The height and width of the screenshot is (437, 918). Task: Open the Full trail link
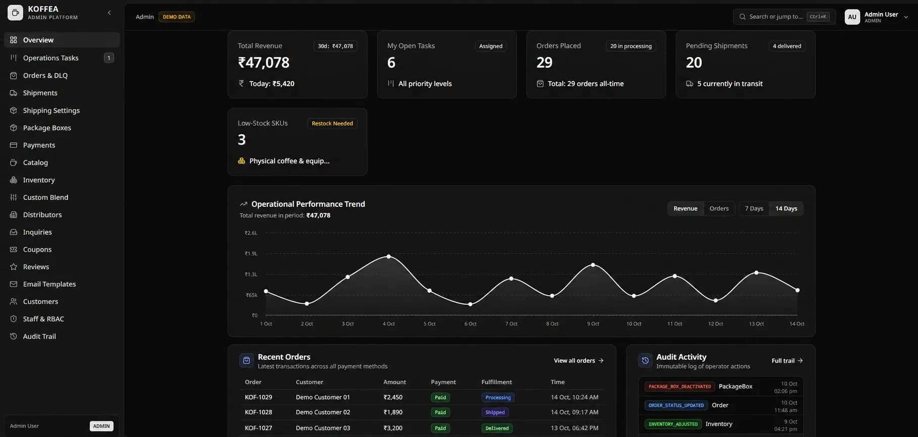tap(787, 360)
